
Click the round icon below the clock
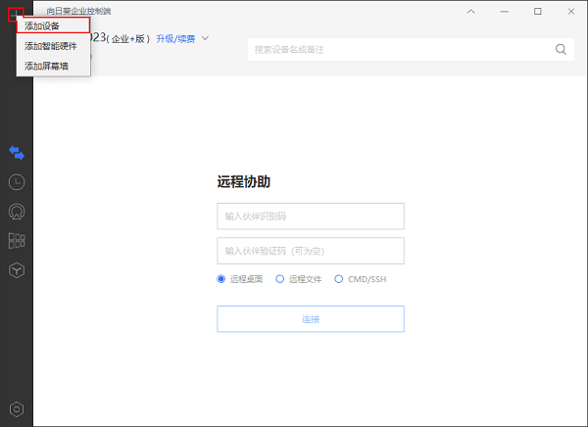(17, 211)
